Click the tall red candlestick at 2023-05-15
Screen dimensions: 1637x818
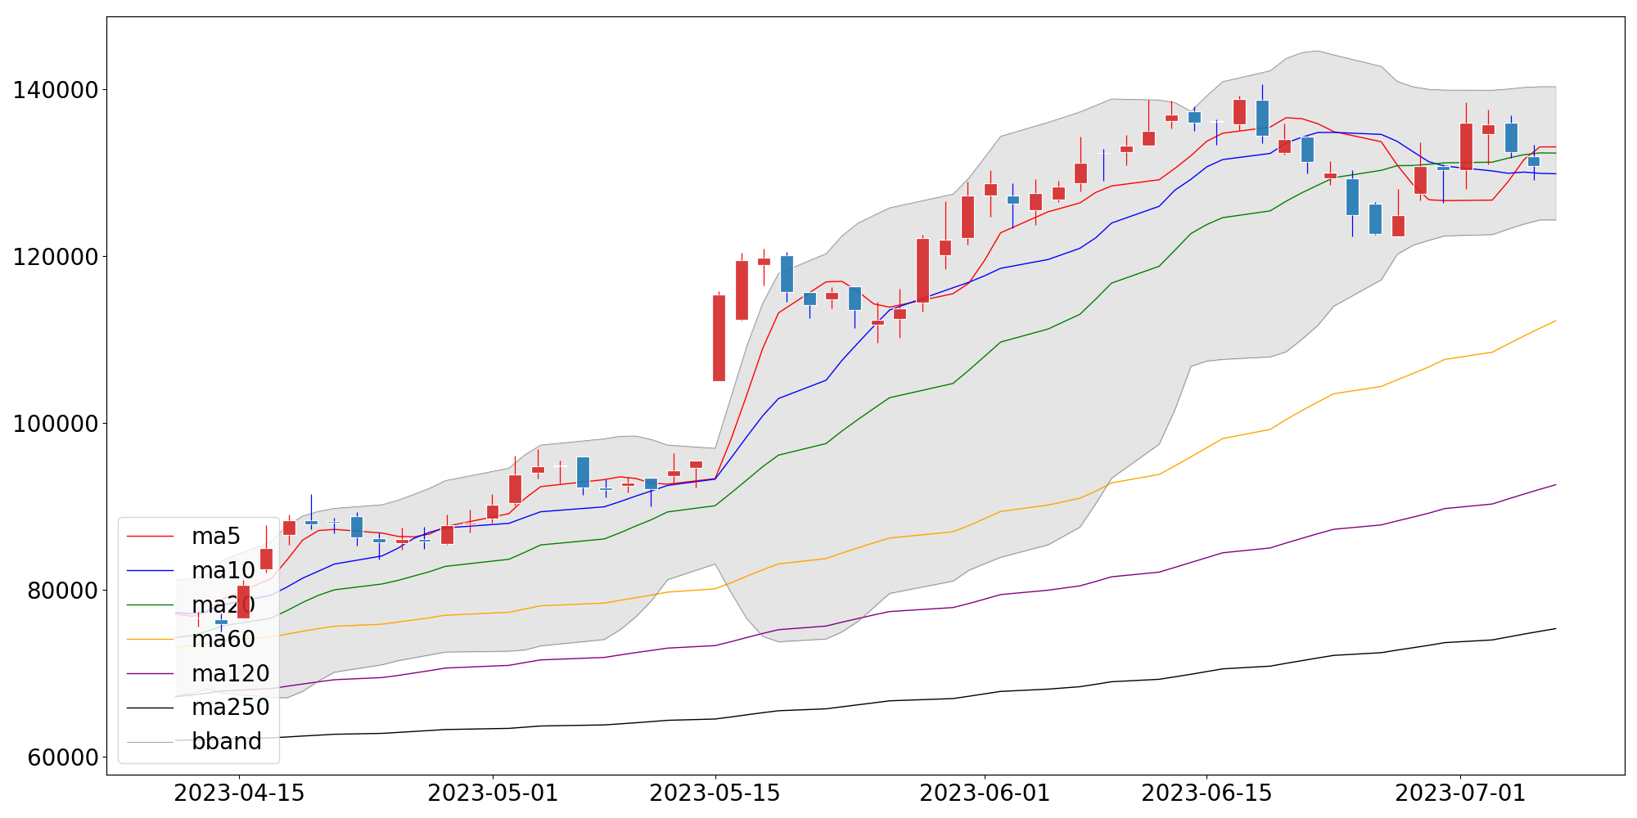click(719, 338)
